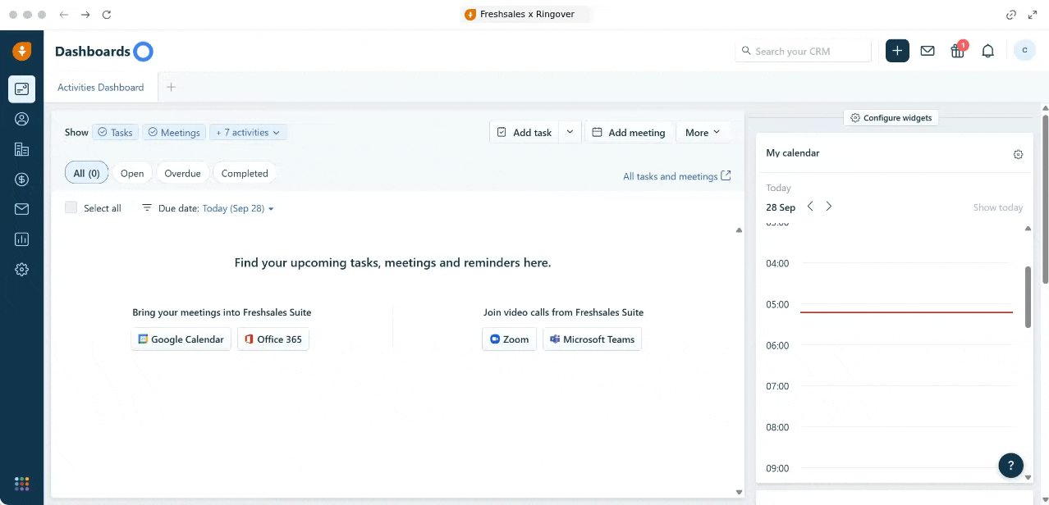
Task: Open the notifications bell icon
Action: (x=988, y=51)
